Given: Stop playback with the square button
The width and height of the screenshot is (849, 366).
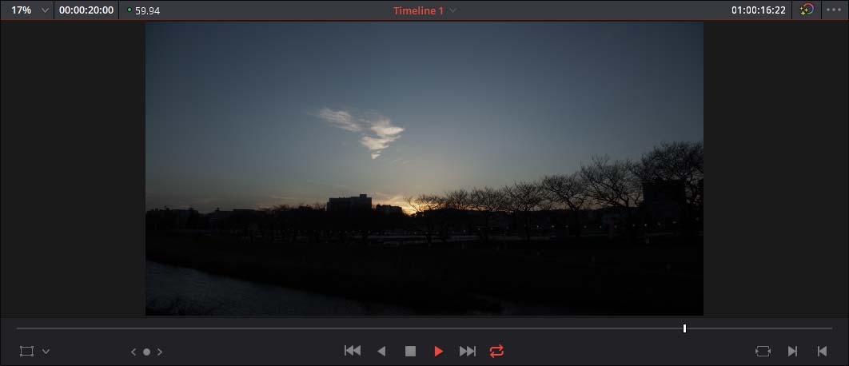Looking at the screenshot, I should [x=410, y=352].
